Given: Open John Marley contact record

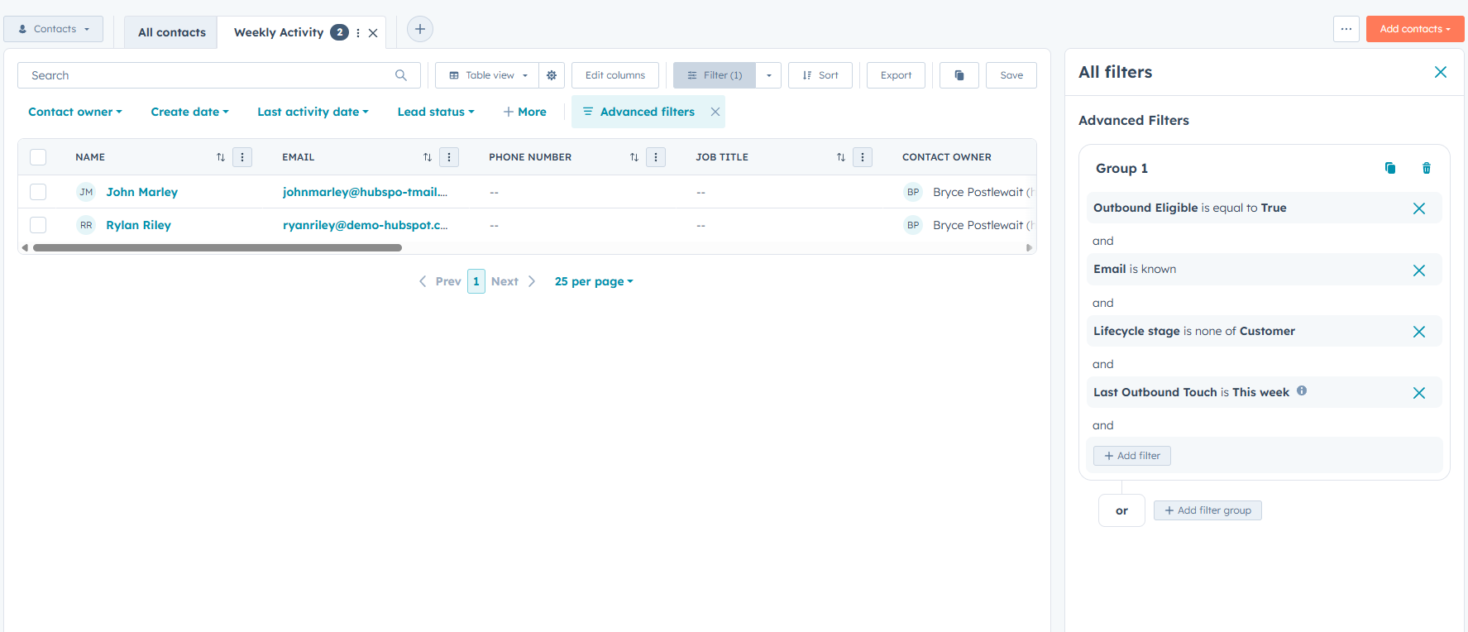Looking at the screenshot, I should click(x=142, y=192).
